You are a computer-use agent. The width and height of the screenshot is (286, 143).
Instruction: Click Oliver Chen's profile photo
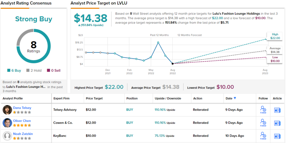(x=7, y=123)
